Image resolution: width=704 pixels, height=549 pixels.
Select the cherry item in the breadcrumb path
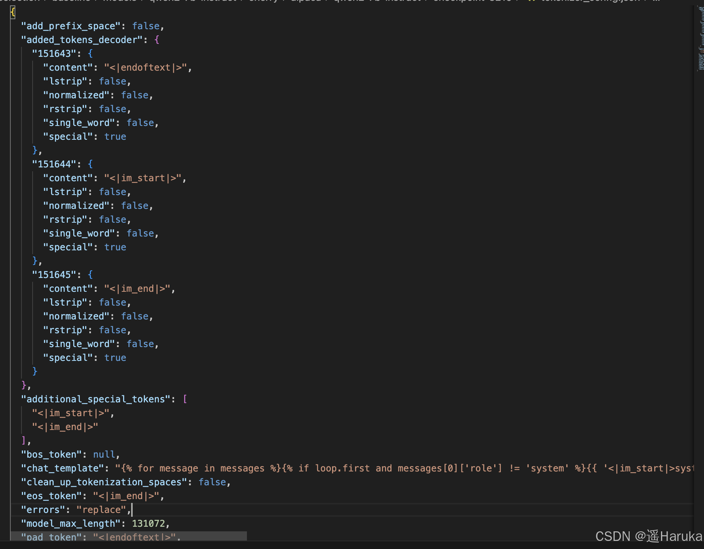[x=263, y=2]
